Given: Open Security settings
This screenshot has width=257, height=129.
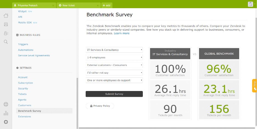Looking at the screenshot, I should pyautogui.click(x=23, y=89).
